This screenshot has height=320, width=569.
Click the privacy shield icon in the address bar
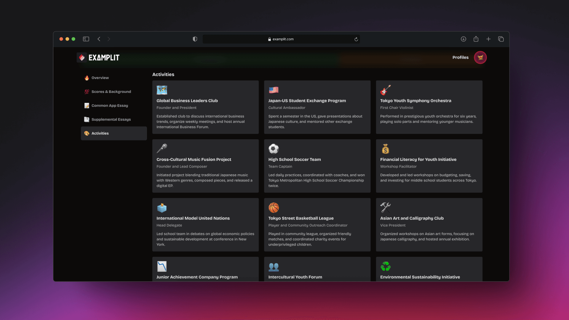195,39
